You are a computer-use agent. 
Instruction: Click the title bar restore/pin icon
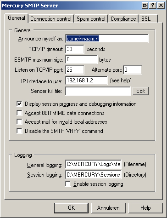145,6
